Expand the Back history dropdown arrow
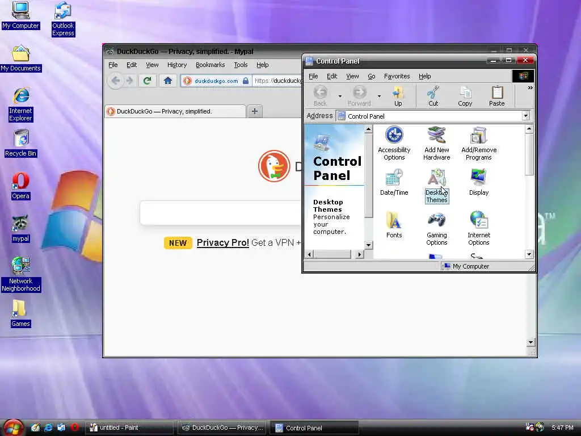581x436 pixels. pos(340,97)
